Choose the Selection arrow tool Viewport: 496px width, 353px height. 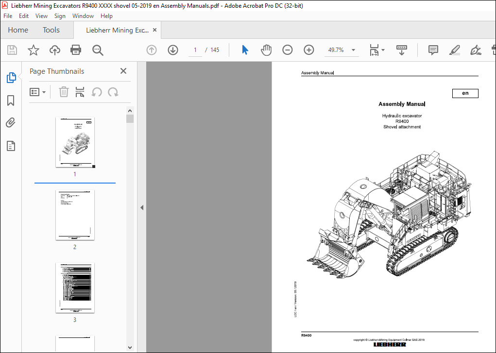pyautogui.click(x=245, y=50)
